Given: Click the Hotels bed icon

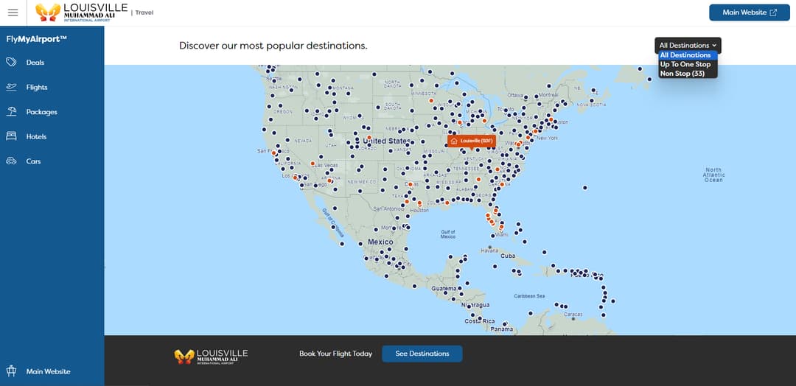Looking at the screenshot, I should click(11, 136).
